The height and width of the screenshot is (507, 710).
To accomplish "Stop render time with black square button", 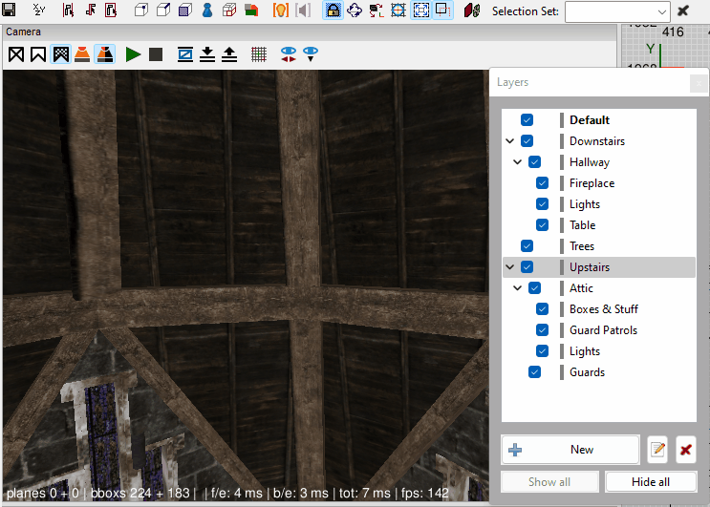I will tap(156, 54).
